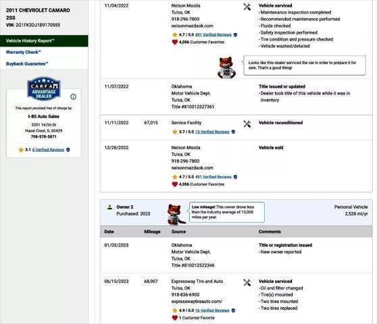
Task: Click red heart by 1 Customer Favorite
Action: (x=175, y=318)
